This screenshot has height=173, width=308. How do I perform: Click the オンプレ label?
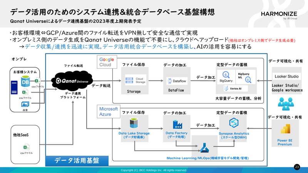[x=19, y=59]
